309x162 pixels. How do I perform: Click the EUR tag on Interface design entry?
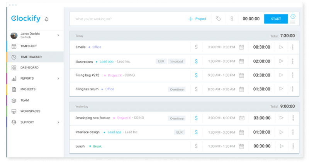coord(179,132)
